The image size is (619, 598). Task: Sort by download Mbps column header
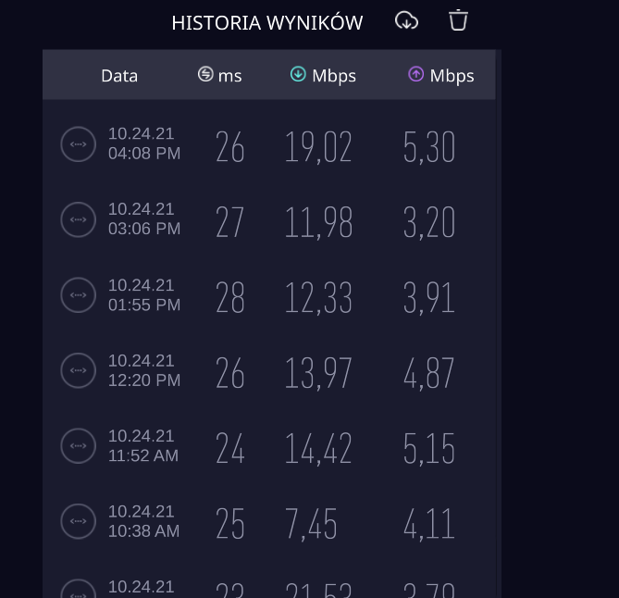323,75
